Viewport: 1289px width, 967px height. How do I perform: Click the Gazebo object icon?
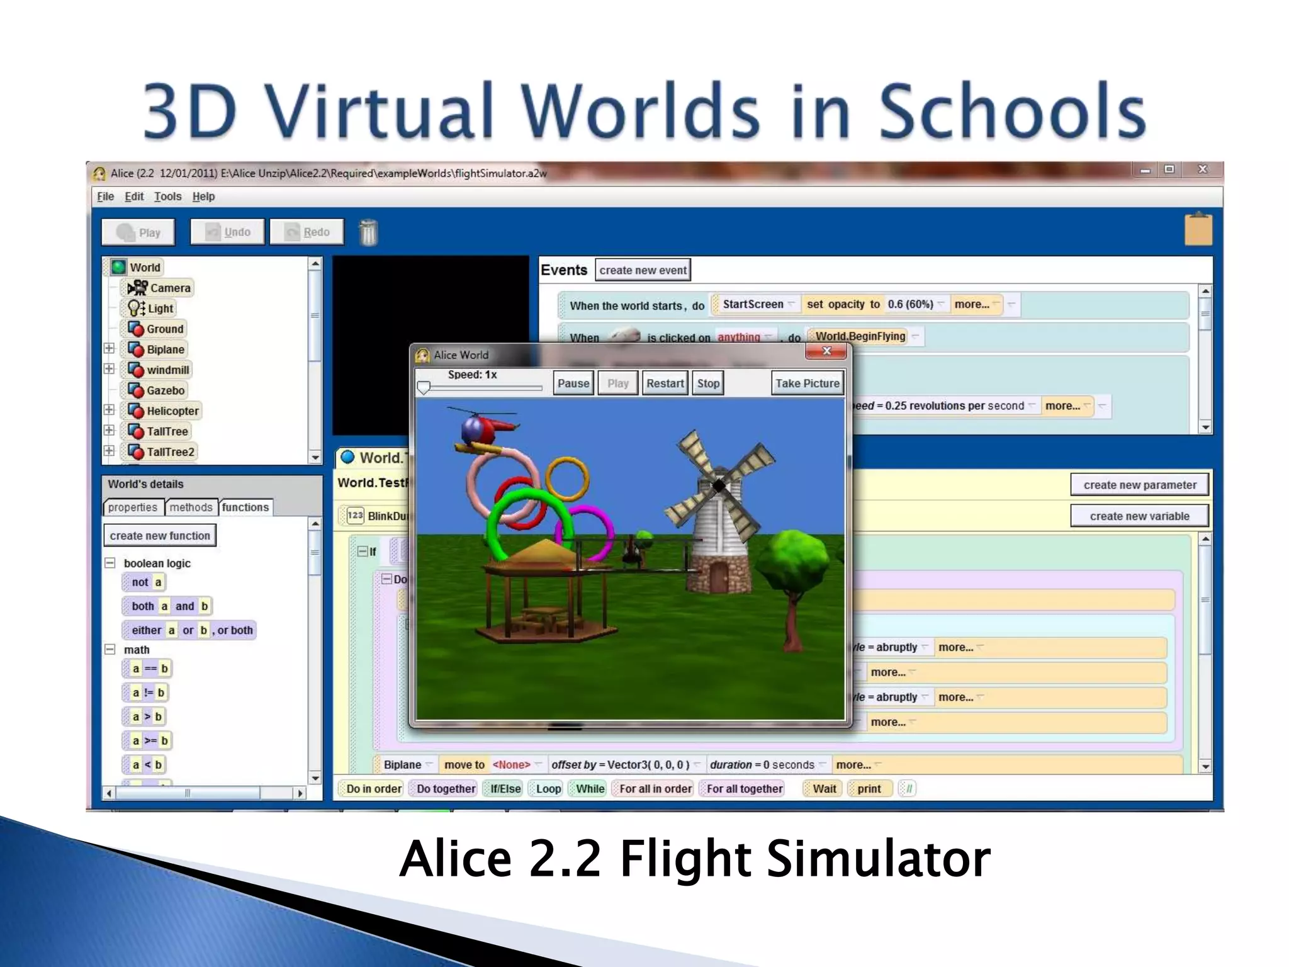(x=136, y=390)
